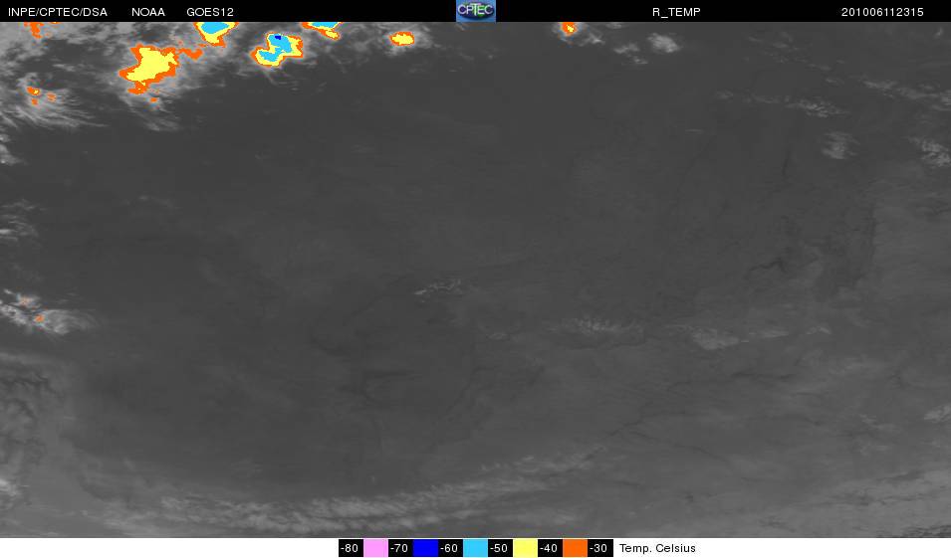Click the -80 legend value

[351, 548]
